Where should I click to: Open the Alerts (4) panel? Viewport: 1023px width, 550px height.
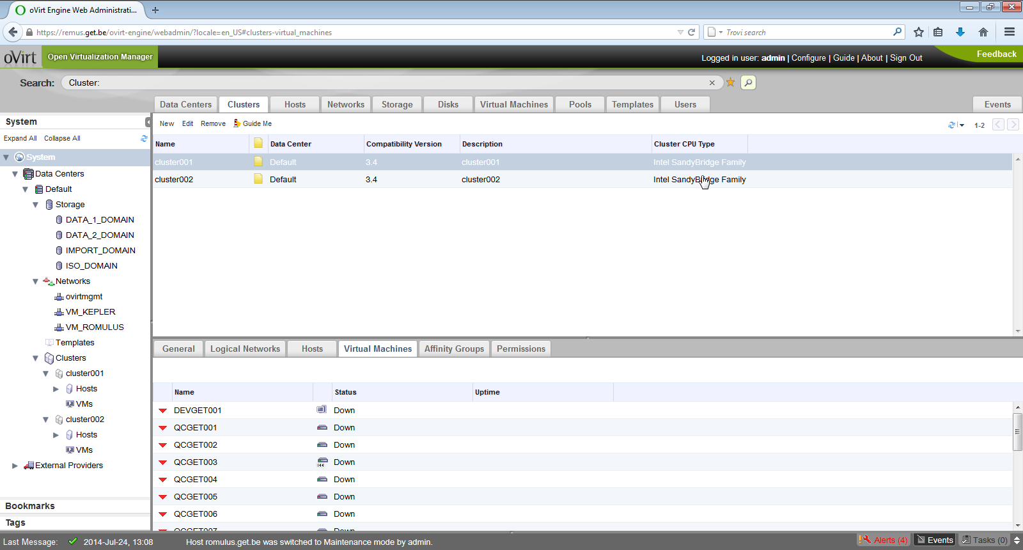(x=884, y=540)
